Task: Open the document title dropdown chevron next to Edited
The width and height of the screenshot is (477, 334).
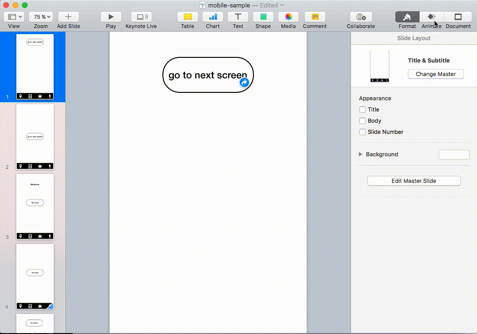Action: click(282, 5)
